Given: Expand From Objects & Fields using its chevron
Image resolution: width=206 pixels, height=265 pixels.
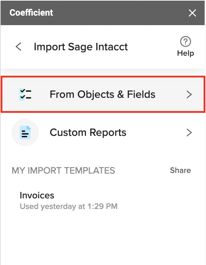Looking at the screenshot, I should tap(189, 95).
